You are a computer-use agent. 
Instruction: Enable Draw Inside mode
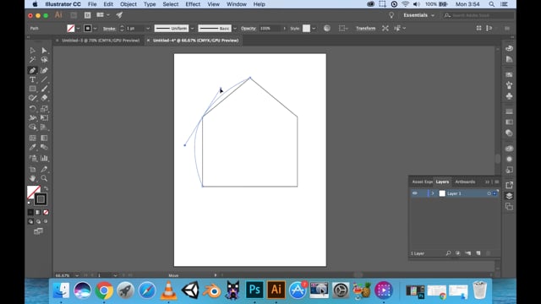tap(46, 221)
